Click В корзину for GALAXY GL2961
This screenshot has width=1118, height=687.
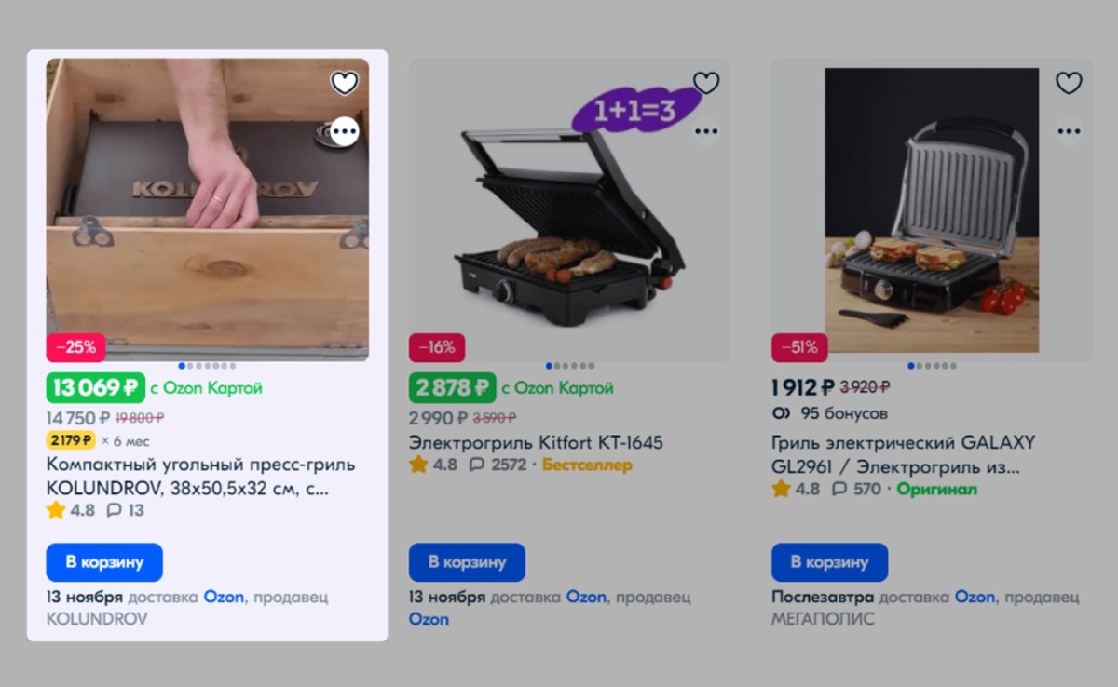coord(829,562)
